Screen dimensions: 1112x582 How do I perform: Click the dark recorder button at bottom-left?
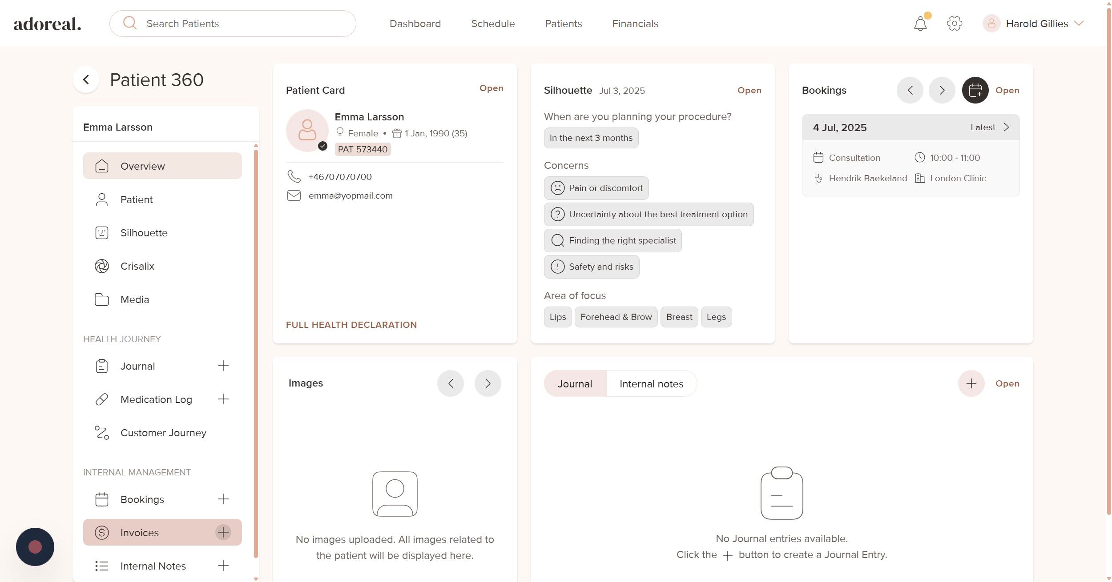pyautogui.click(x=35, y=546)
